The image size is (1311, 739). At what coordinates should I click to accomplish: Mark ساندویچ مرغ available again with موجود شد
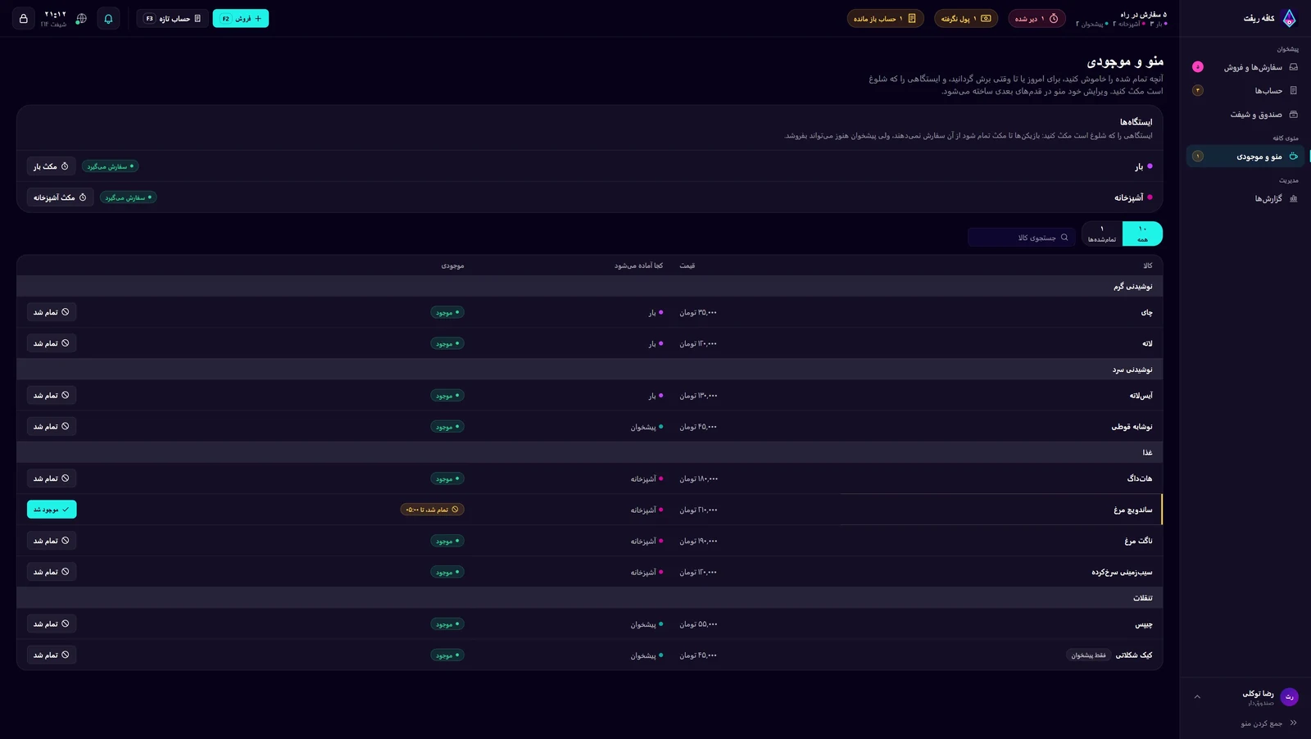pyautogui.click(x=52, y=510)
